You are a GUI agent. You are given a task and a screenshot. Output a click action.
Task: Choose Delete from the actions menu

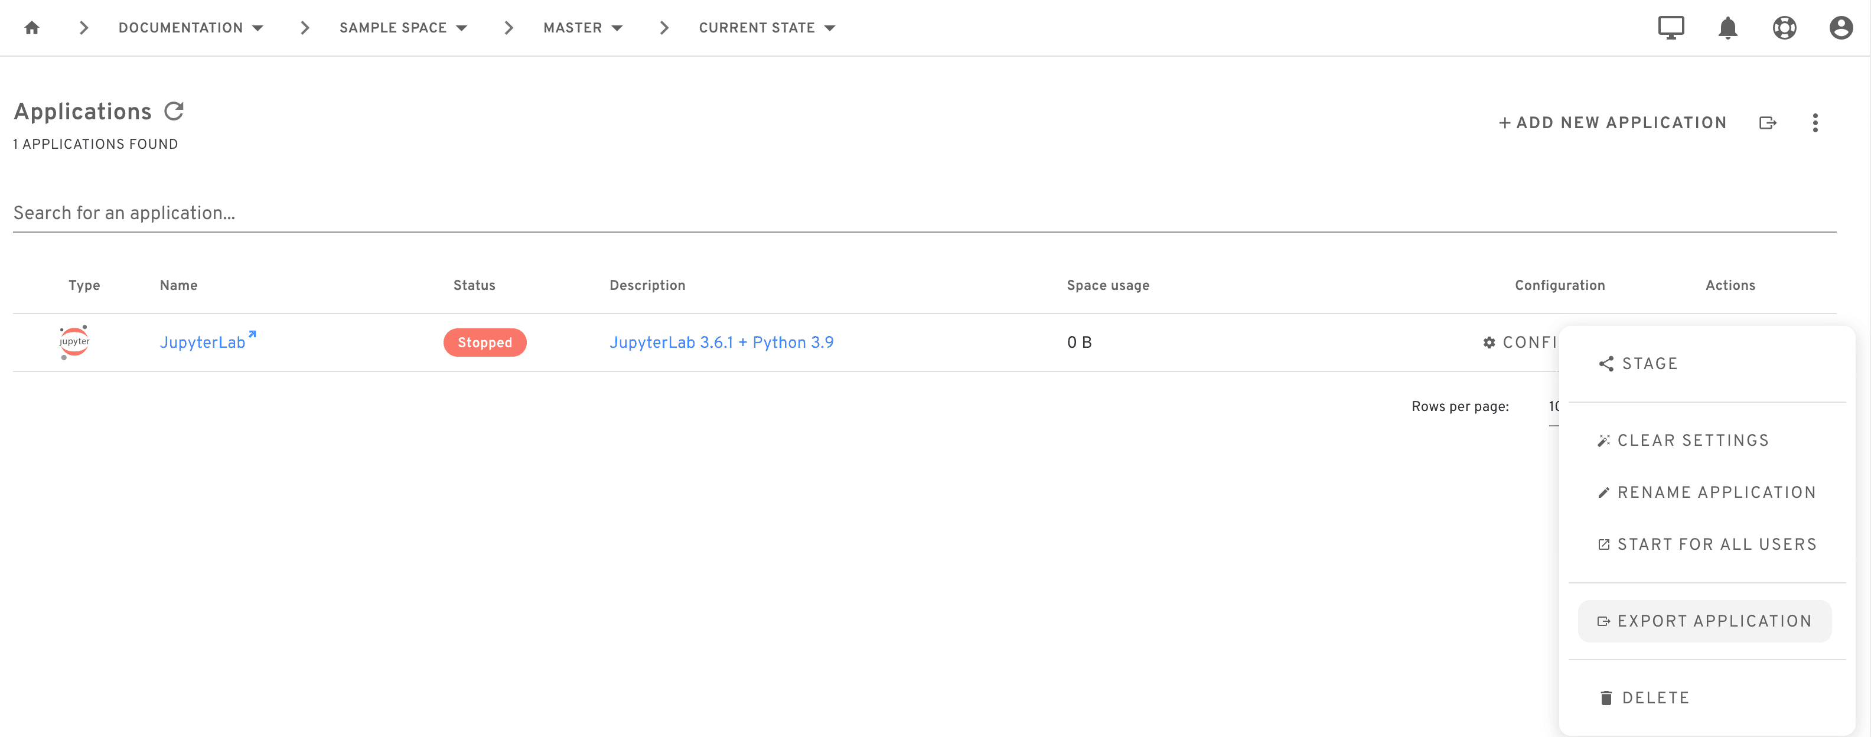(1644, 698)
